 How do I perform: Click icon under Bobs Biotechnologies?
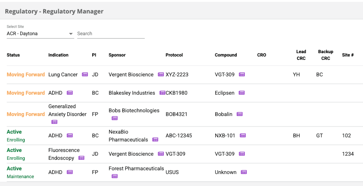pos(115,118)
